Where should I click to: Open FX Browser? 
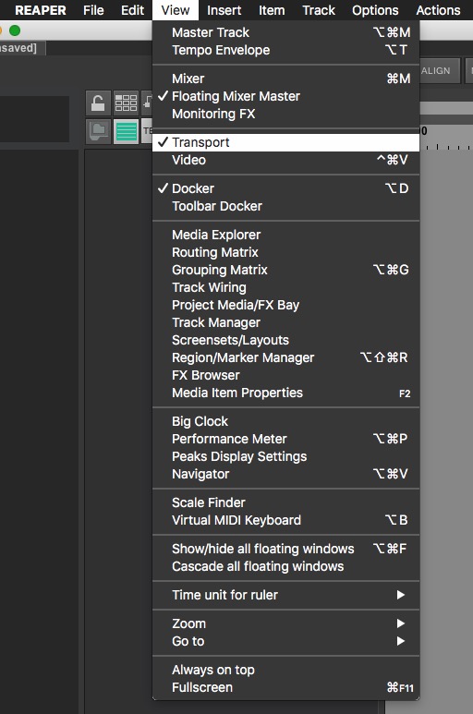pos(285,375)
